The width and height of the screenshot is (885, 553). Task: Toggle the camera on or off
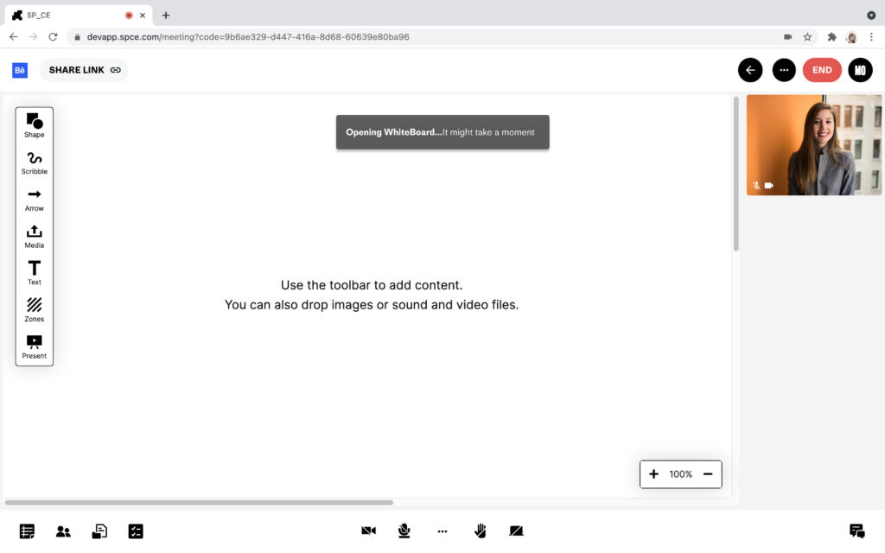(369, 531)
